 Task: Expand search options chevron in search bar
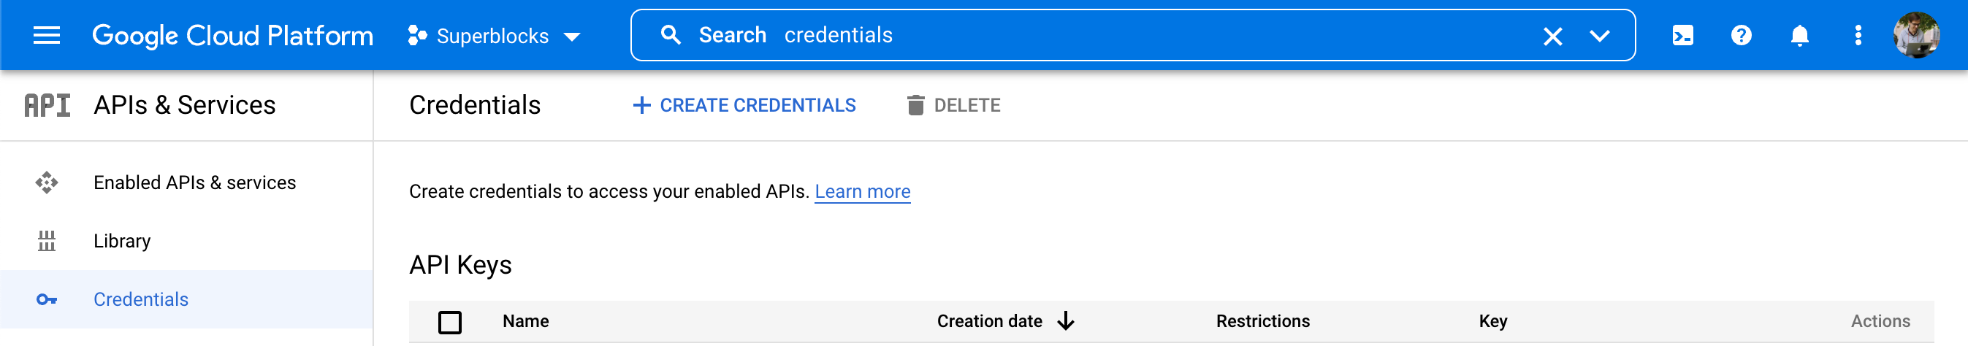coord(1599,36)
